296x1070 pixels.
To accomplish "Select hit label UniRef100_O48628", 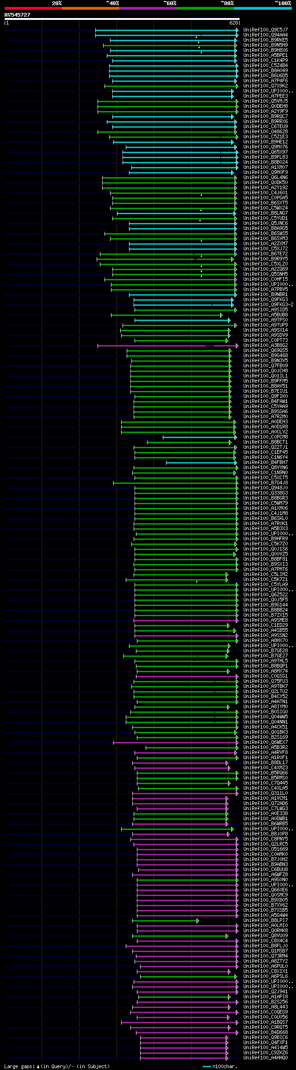I will pos(265,131).
